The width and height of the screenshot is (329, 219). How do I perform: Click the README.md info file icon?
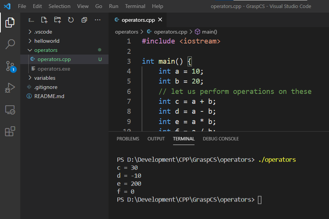pos(29,96)
